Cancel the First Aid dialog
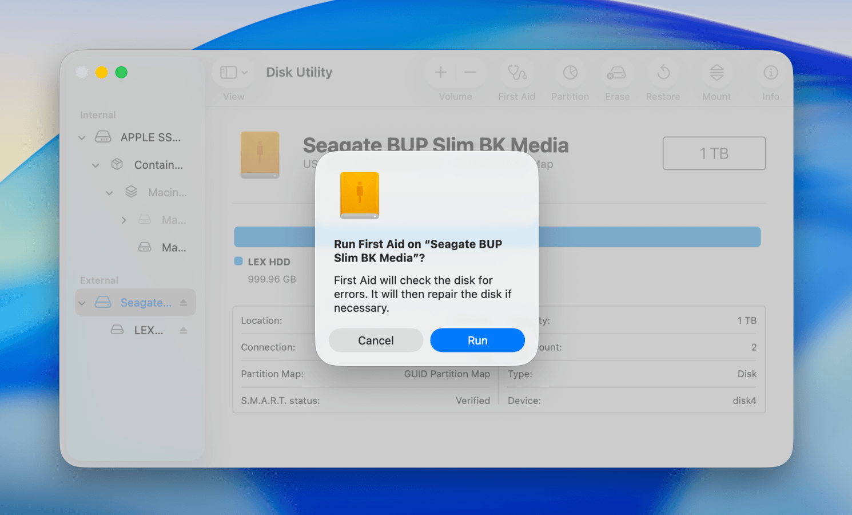The height and width of the screenshot is (515, 852). [376, 340]
